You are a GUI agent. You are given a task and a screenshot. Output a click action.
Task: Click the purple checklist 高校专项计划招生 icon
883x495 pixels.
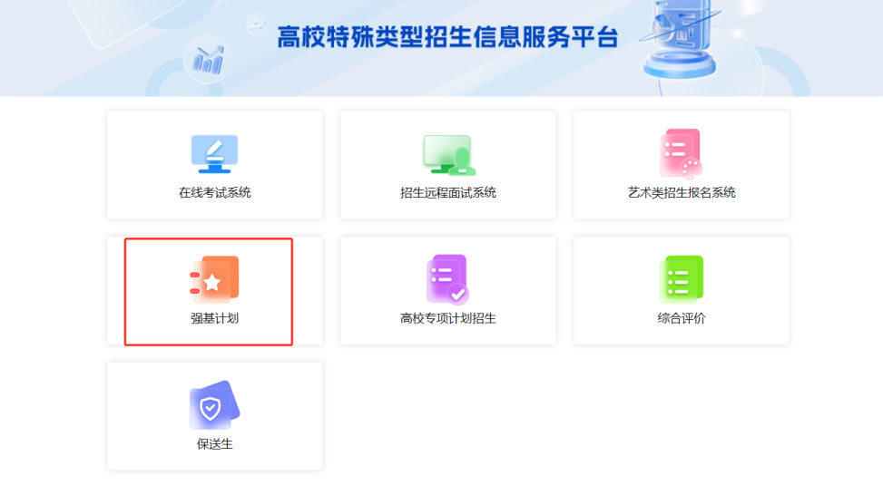pos(447,279)
